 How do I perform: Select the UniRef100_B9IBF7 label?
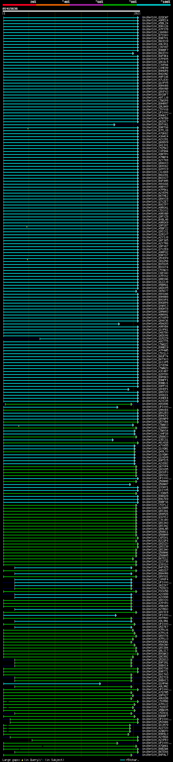tap(155, 95)
